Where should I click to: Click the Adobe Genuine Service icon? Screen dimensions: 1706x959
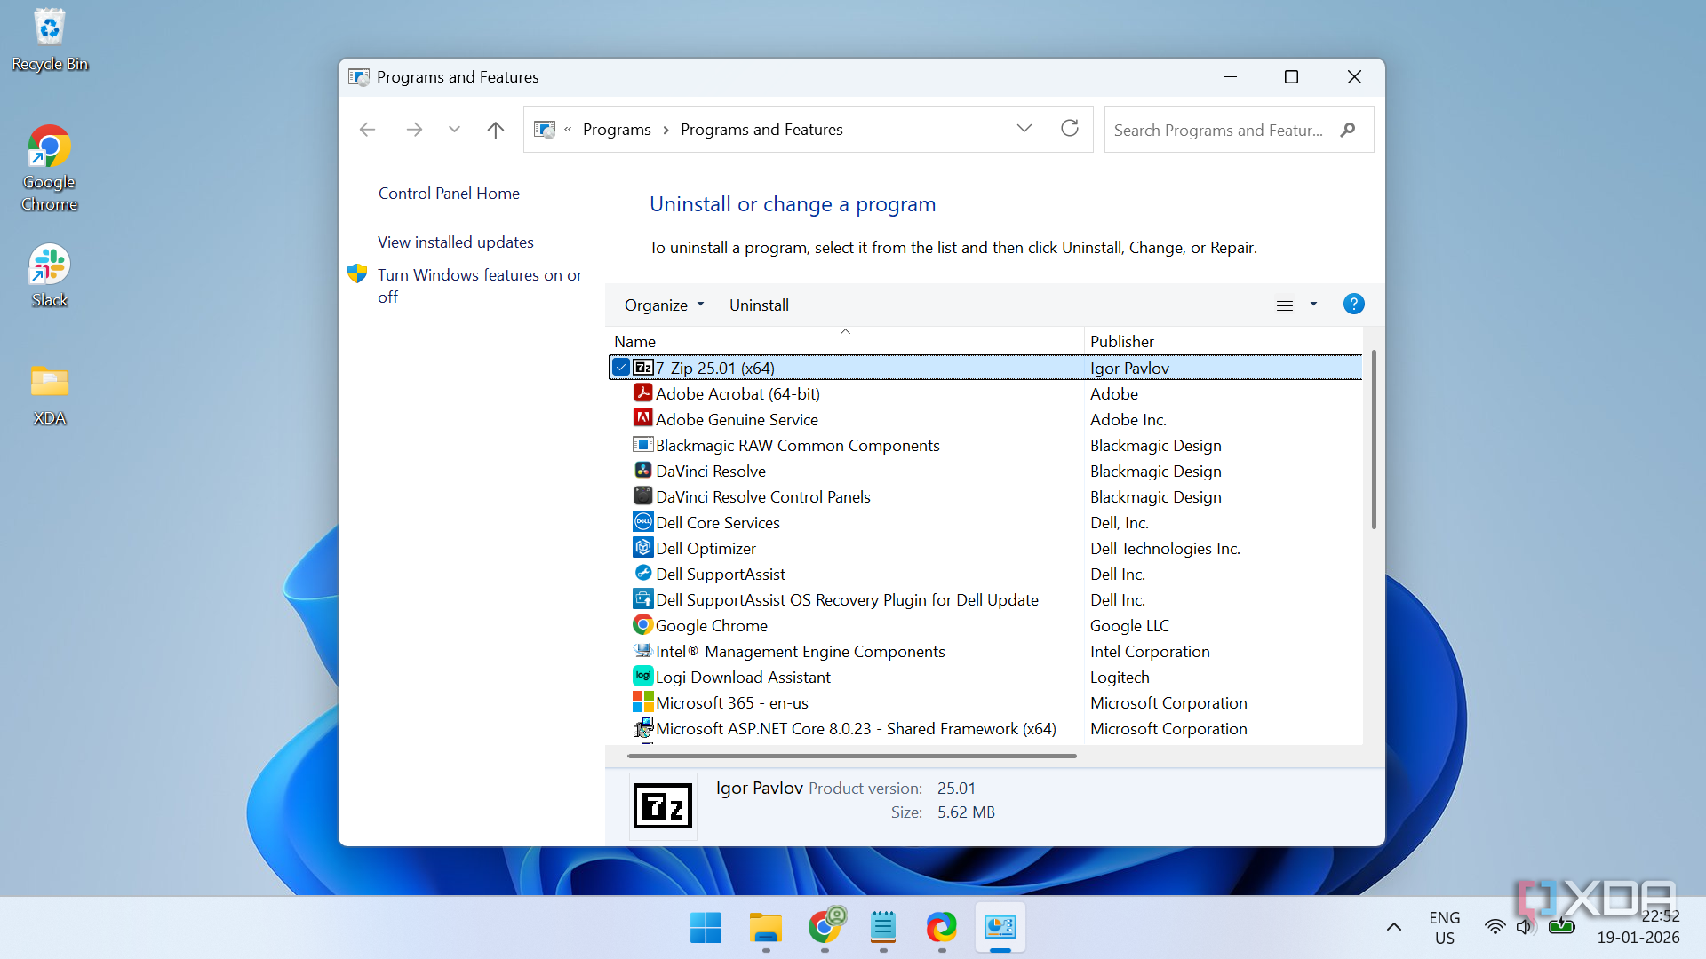[x=643, y=418]
